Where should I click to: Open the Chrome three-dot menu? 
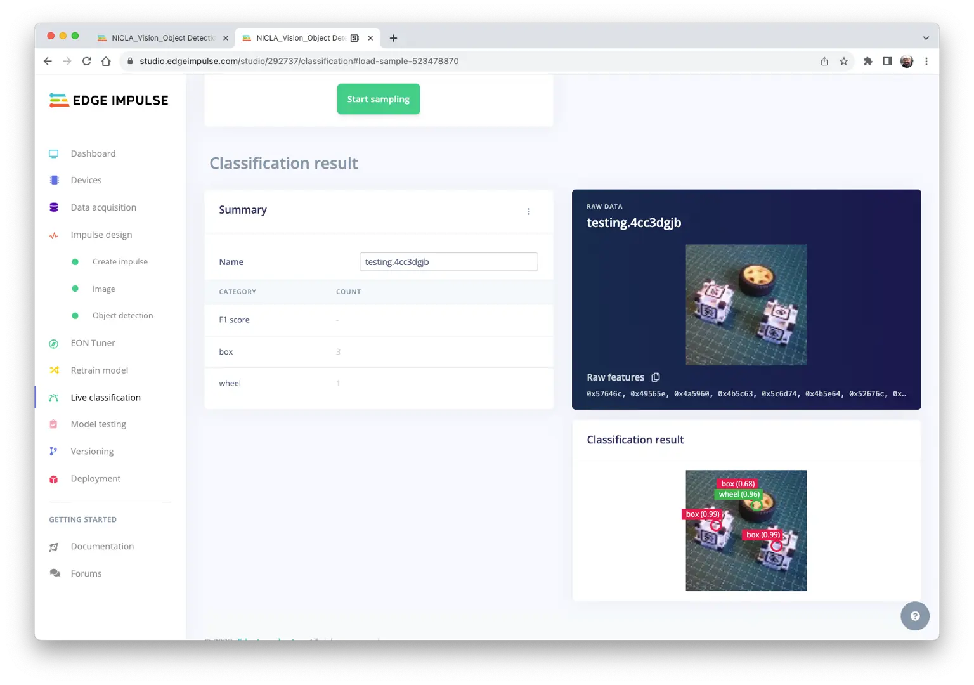pos(926,62)
